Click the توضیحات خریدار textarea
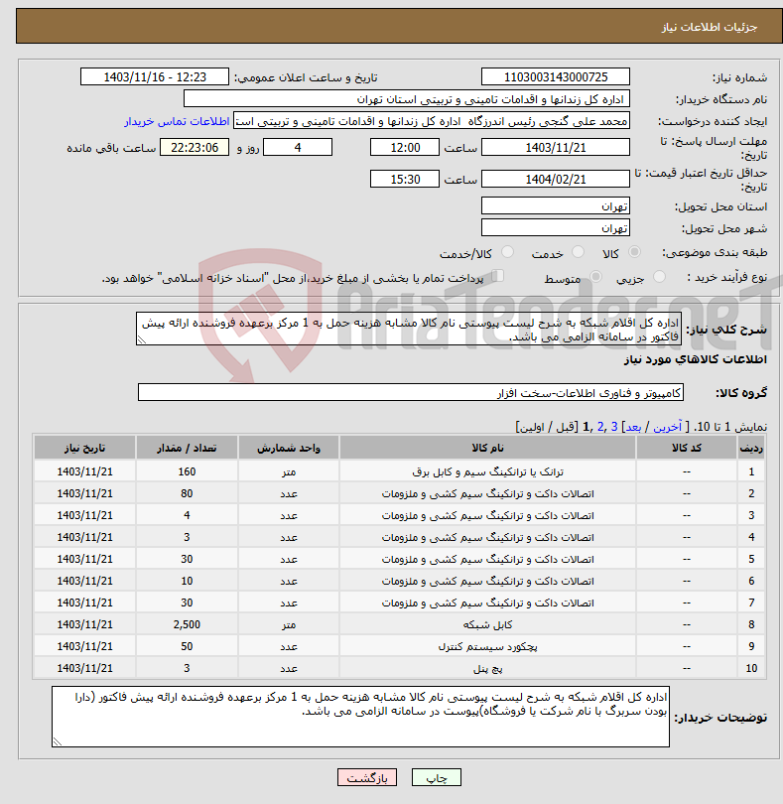 [x=360, y=717]
